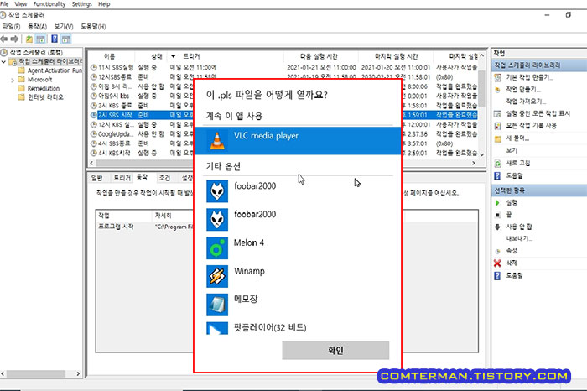Open the 동작(A) menu
The height and width of the screenshot is (391, 587).
click(37, 26)
